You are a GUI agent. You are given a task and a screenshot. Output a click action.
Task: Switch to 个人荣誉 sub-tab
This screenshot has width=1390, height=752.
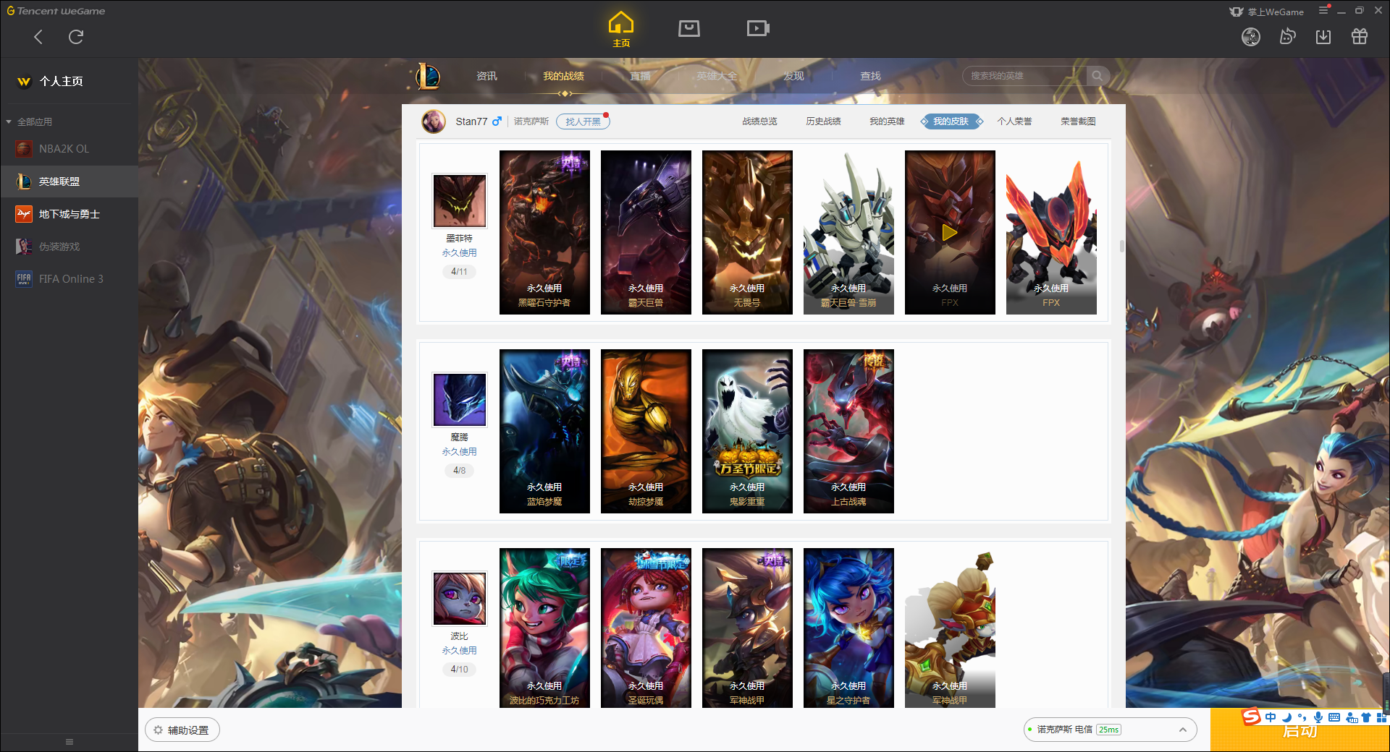[x=1014, y=121]
